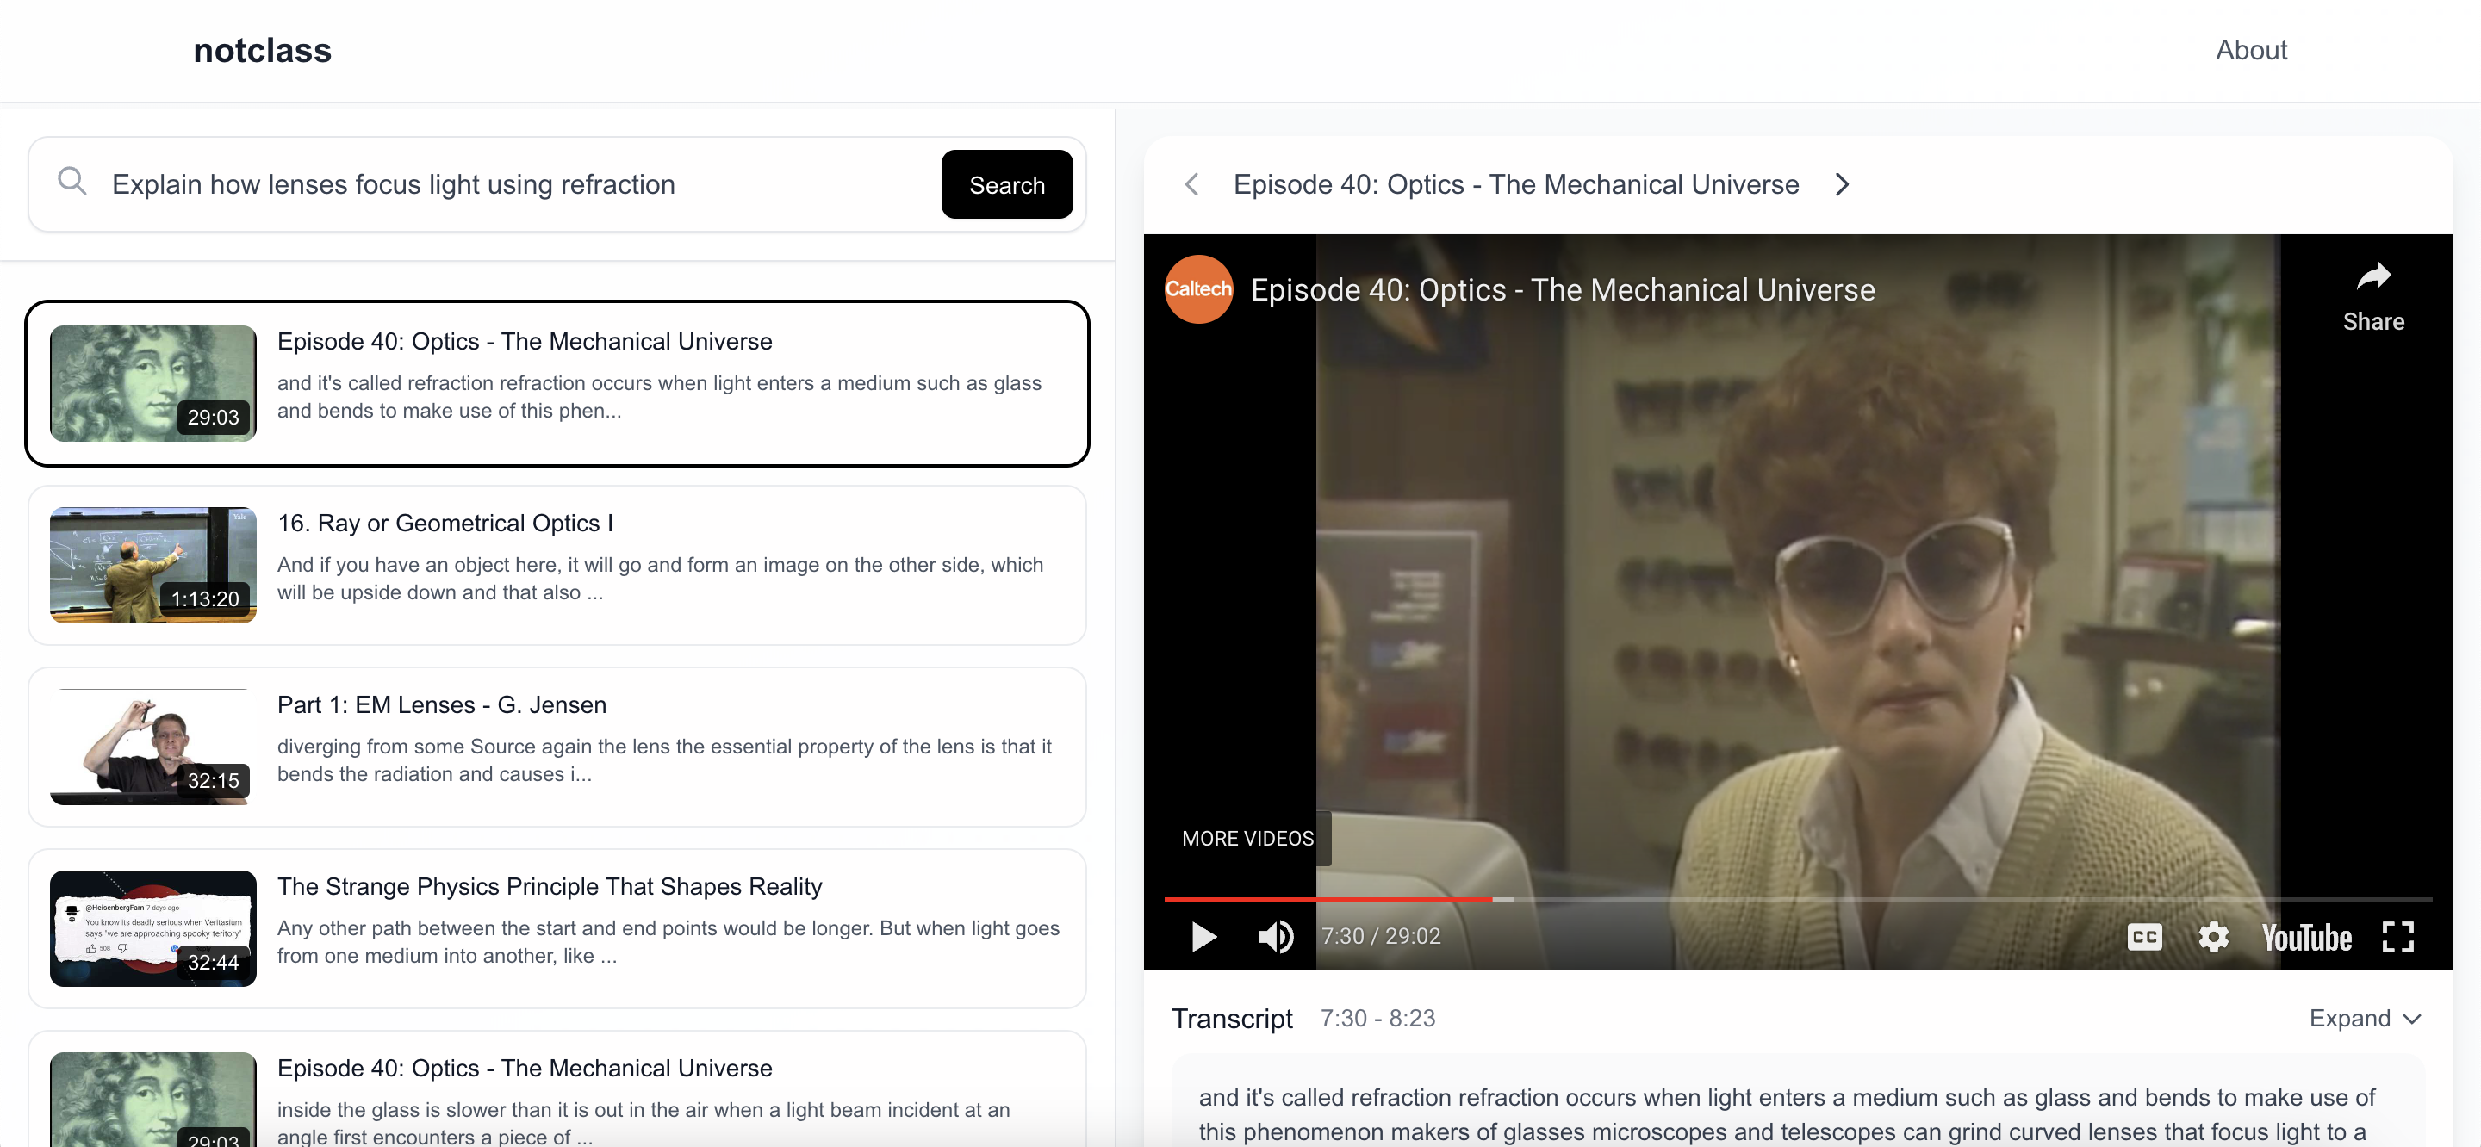Mute the video volume speaker icon

tap(1275, 936)
